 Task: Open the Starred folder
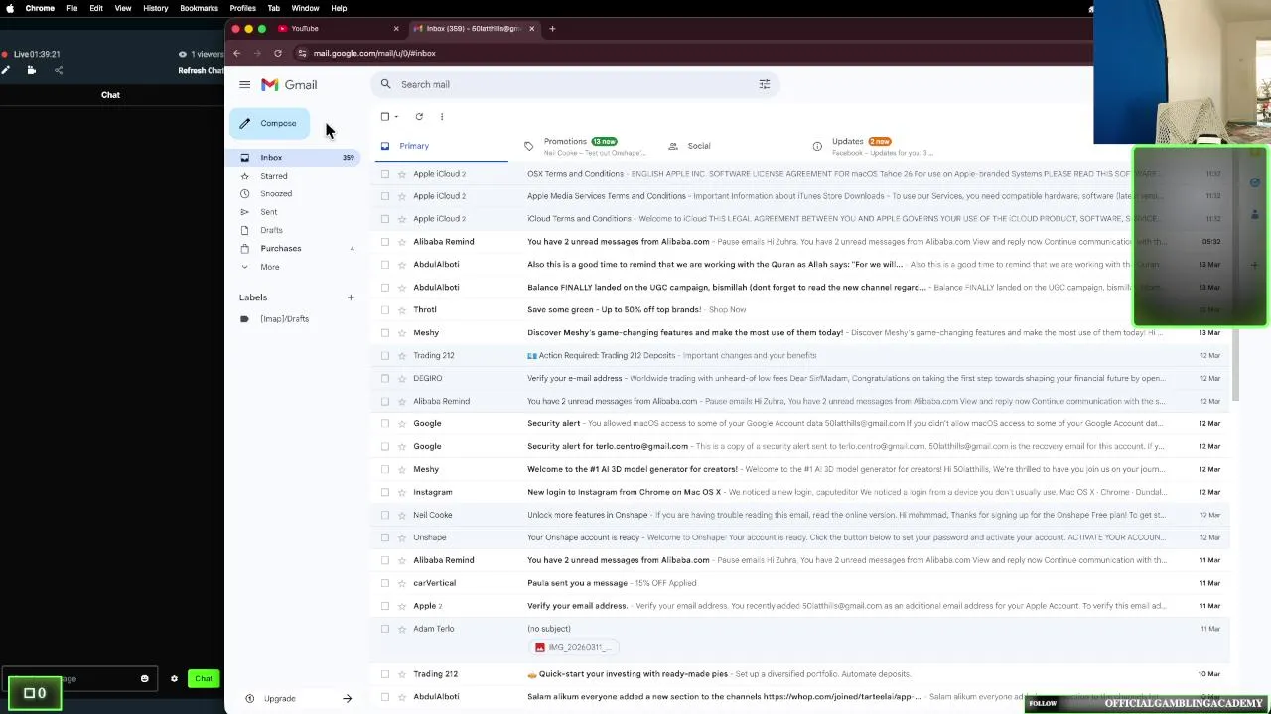295,176
